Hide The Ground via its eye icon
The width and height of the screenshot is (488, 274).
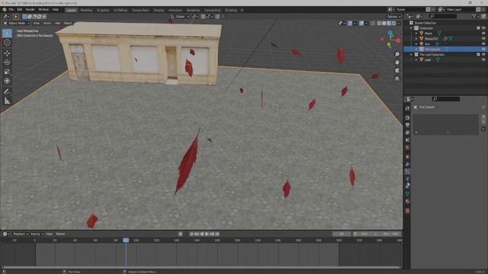(x=483, y=49)
